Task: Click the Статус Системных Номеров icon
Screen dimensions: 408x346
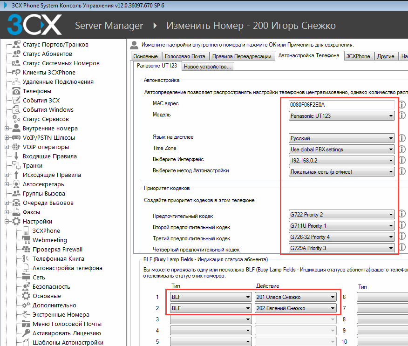Action: click(x=16, y=63)
